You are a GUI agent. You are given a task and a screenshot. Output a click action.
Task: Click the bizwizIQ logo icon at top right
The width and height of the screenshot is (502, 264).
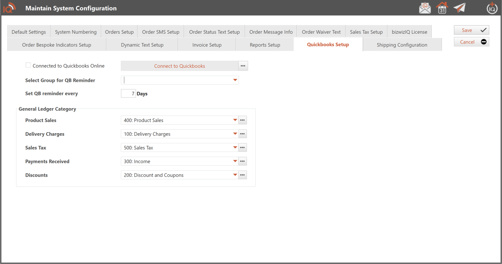[492, 8]
